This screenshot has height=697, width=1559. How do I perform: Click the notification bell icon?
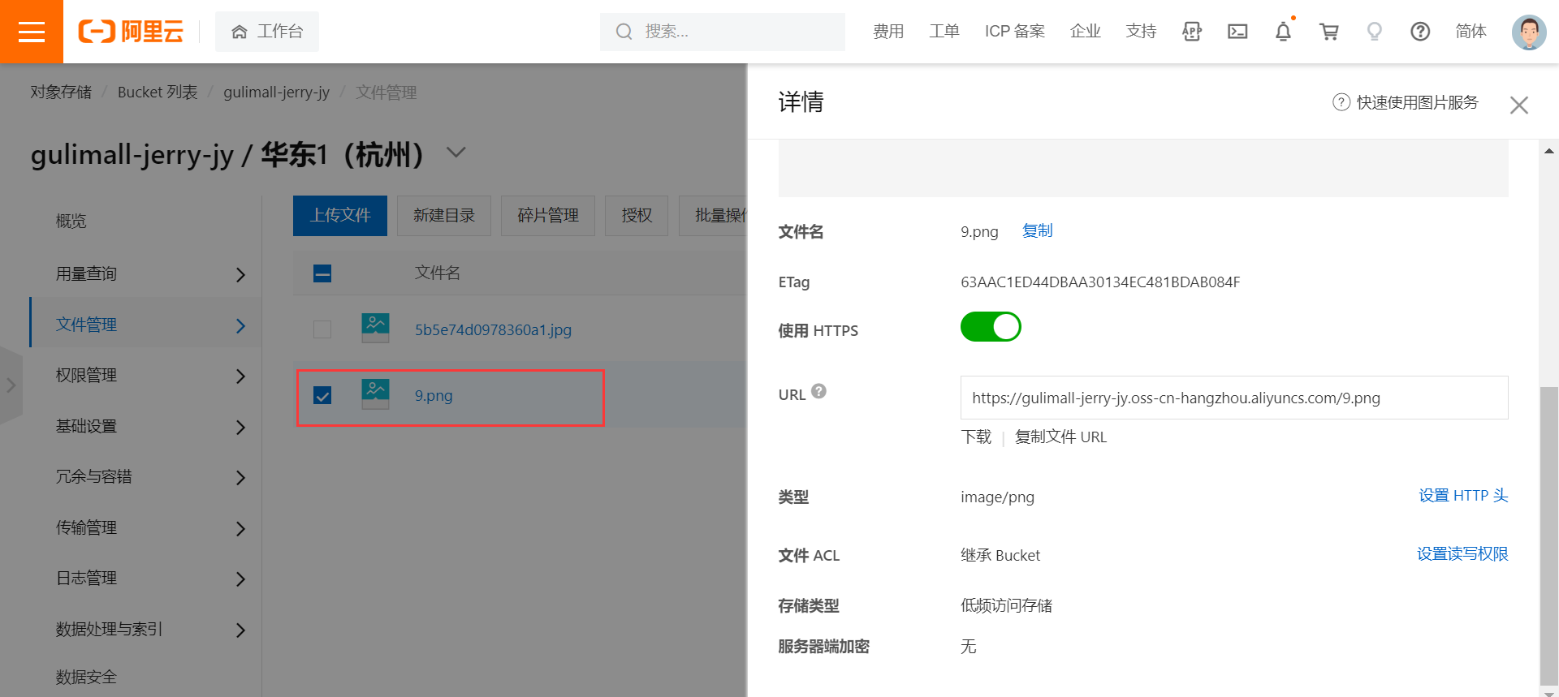click(1283, 32)
